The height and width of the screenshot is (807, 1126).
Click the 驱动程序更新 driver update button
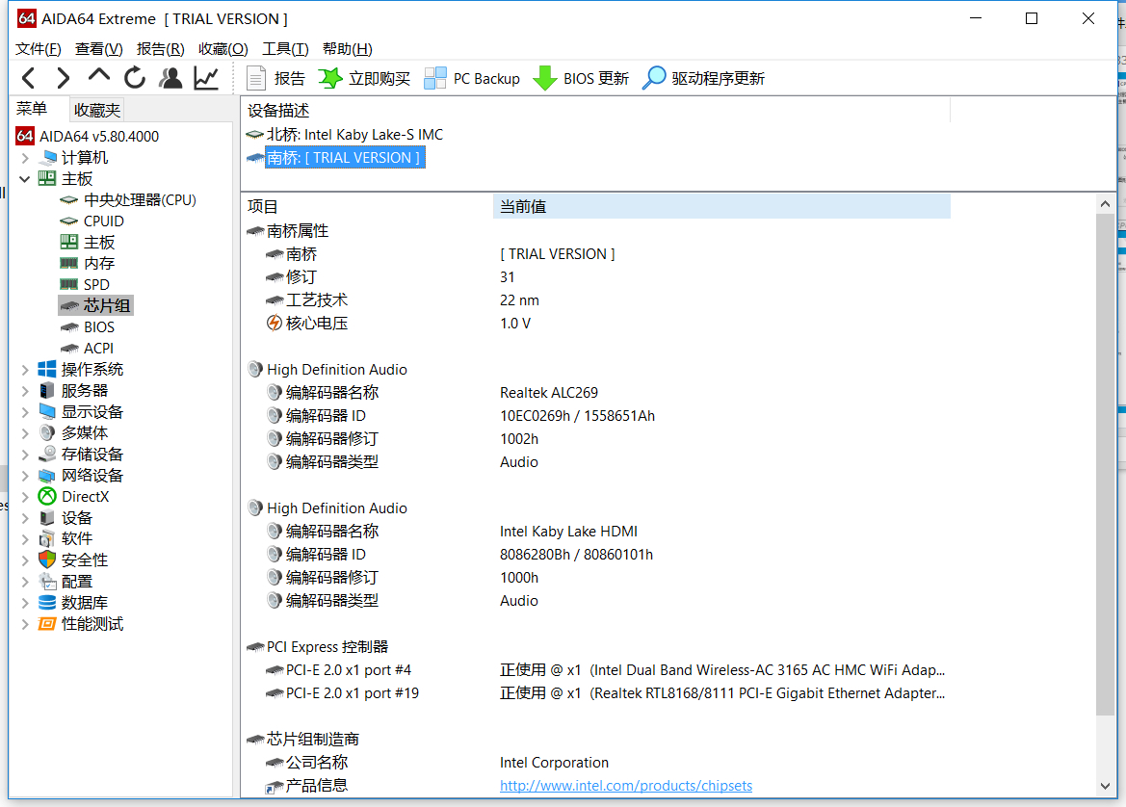[x=704, y=78]
